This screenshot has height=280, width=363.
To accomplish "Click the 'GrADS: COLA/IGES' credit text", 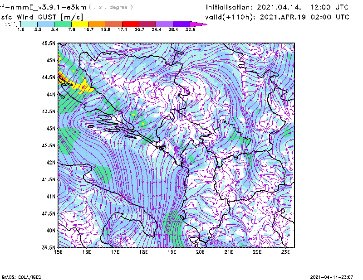I will pyautogui.click(x=21, y=277).
